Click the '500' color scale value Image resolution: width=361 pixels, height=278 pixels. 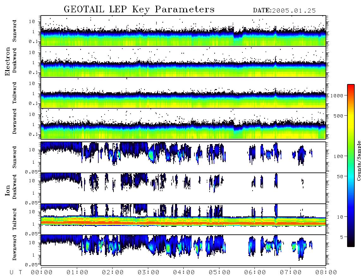point(338,116)
